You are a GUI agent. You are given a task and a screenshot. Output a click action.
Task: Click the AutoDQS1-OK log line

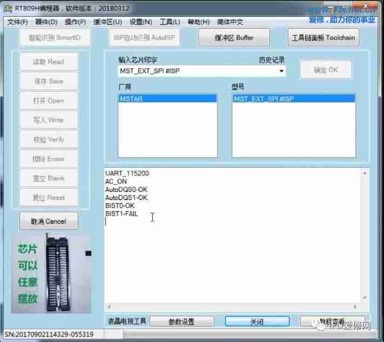click(x=126, y=198)
